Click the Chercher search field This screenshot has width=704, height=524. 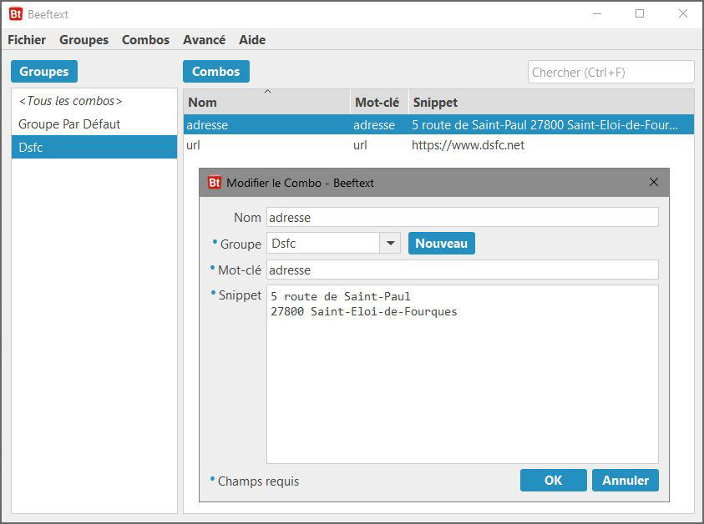[x=610, y=73]
